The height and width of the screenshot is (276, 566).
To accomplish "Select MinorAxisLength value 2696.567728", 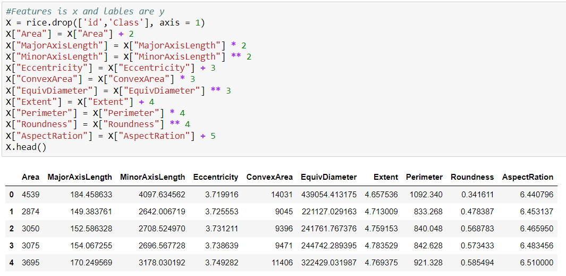I will 162,246.
